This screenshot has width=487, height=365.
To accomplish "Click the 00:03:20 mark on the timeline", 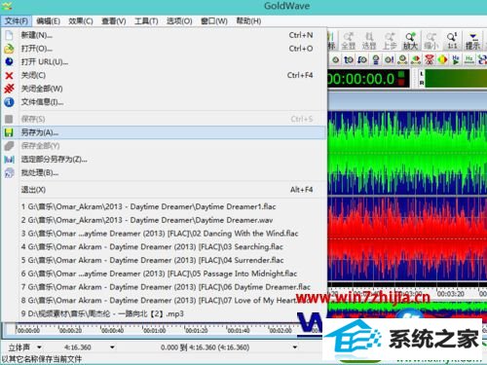I will 450,294.
